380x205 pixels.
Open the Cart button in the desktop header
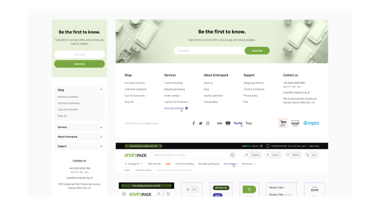[312, 155]
